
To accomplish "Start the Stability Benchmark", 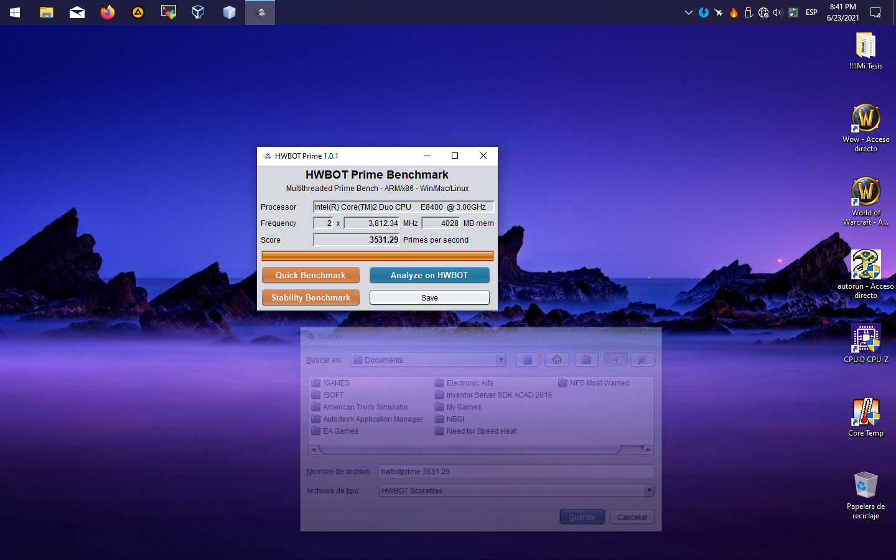I will point(310,297).
